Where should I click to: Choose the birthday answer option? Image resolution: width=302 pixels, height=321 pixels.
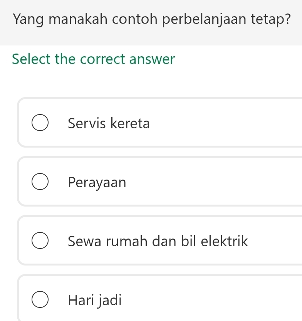pos(95,300)
